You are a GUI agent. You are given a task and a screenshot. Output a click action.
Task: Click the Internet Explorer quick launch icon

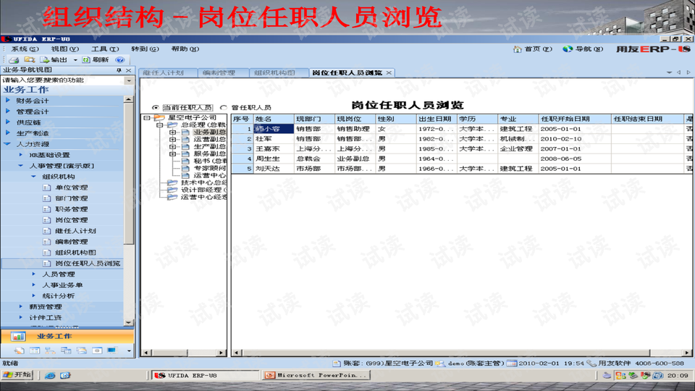point(50,376)
